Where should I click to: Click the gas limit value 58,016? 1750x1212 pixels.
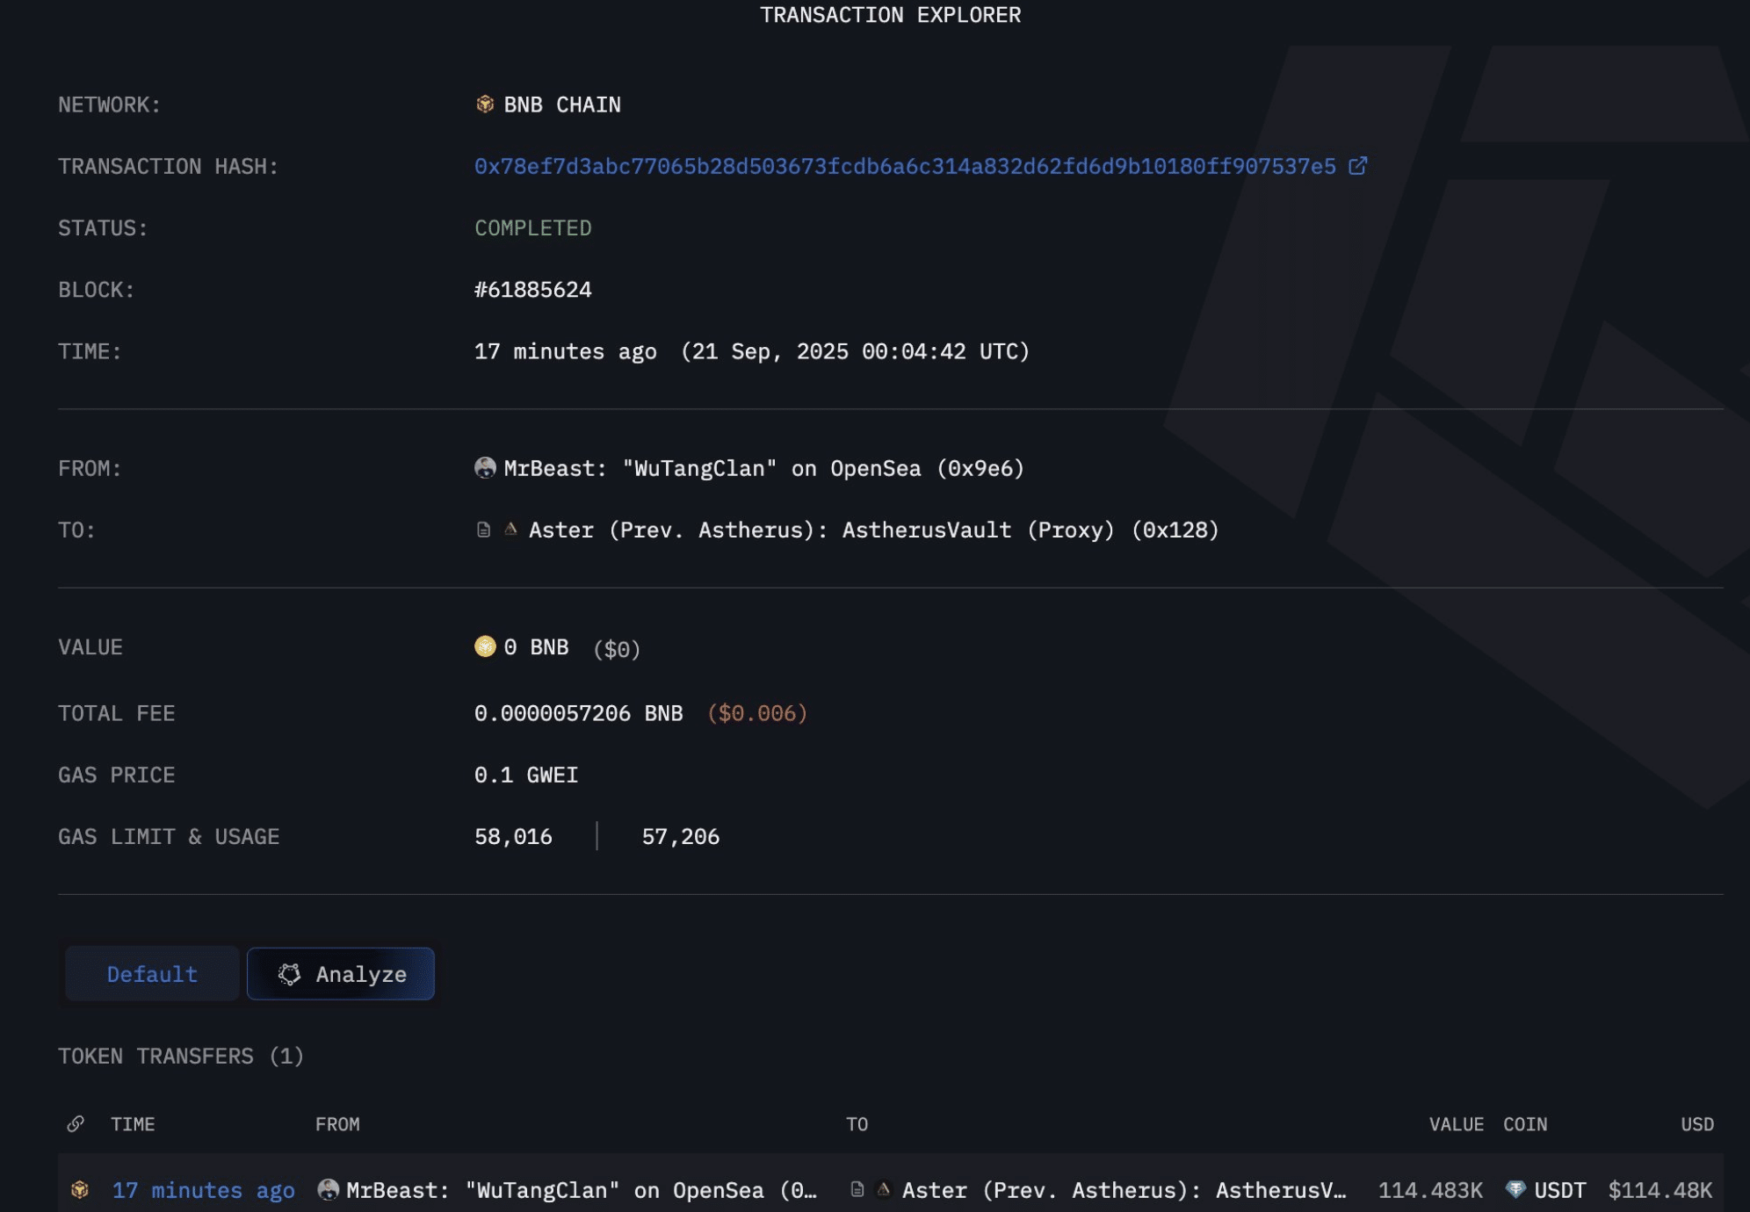(x=513, y=837)
